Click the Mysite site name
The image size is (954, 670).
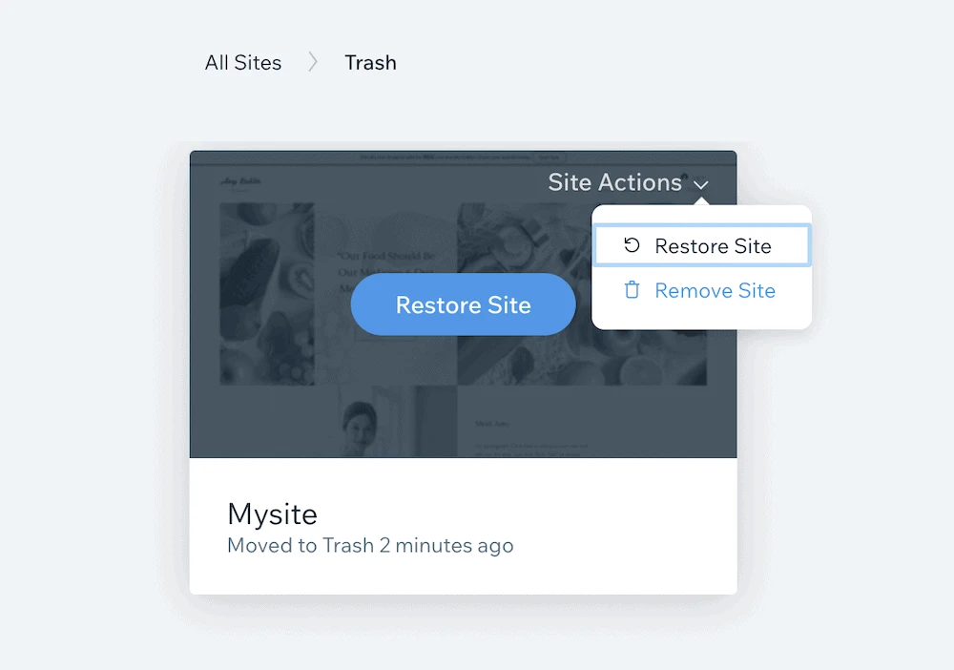click(272, 514)
